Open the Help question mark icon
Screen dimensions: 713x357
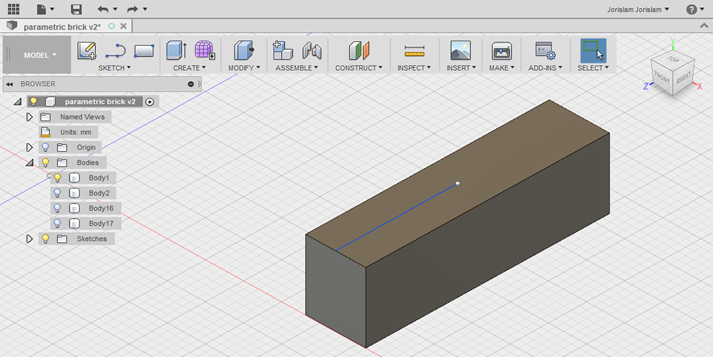coord(691,9)
